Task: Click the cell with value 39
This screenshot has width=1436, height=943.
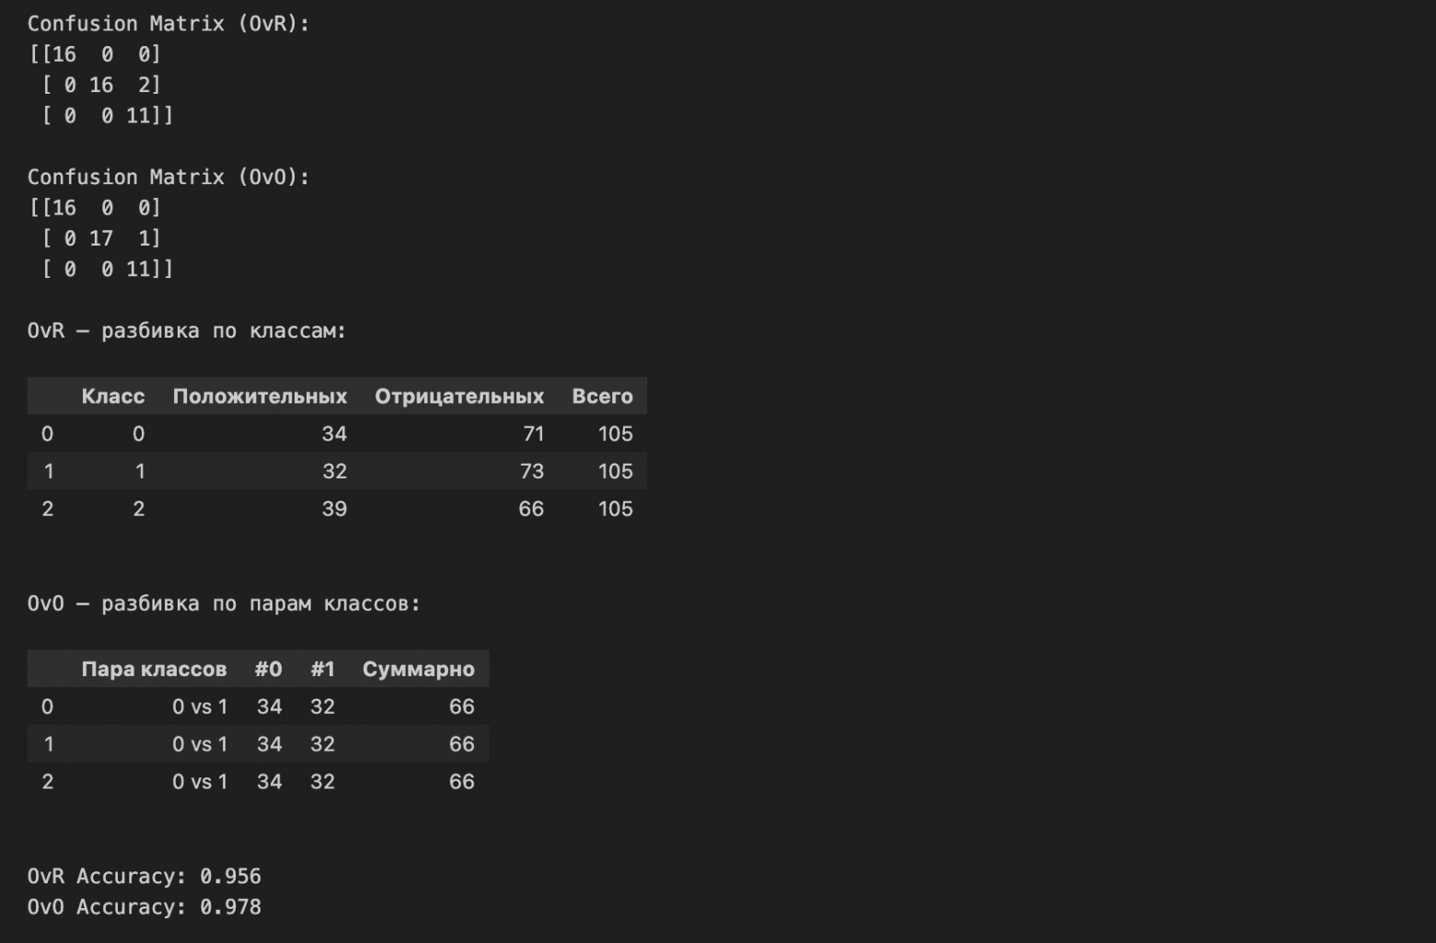Action: [x=334, y=509]
